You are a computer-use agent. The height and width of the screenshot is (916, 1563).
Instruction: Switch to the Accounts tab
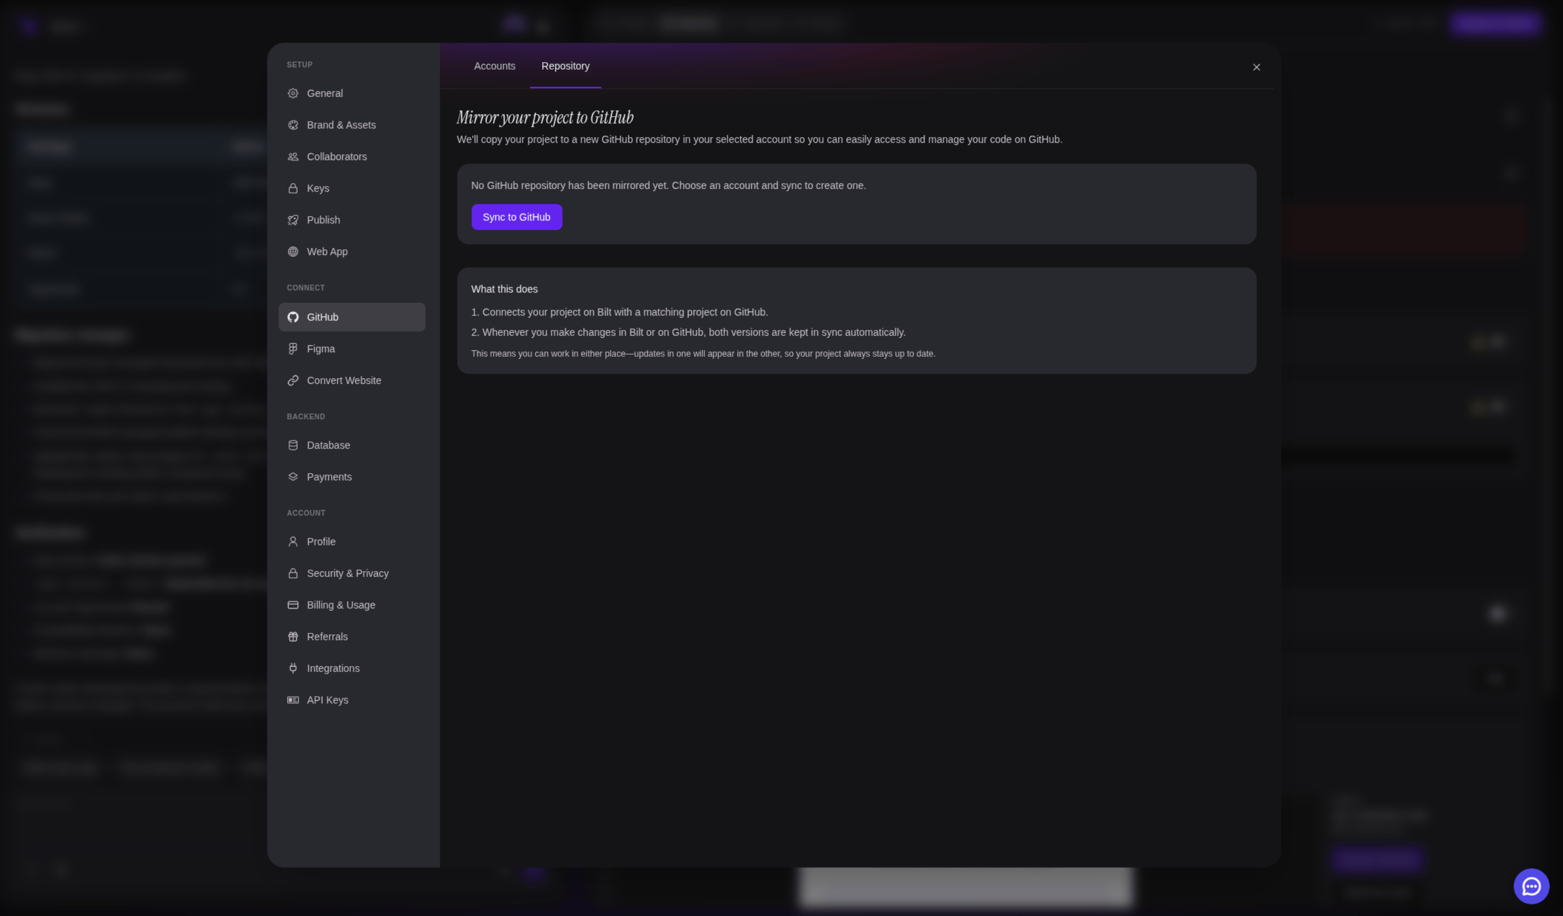click(494, 66)
